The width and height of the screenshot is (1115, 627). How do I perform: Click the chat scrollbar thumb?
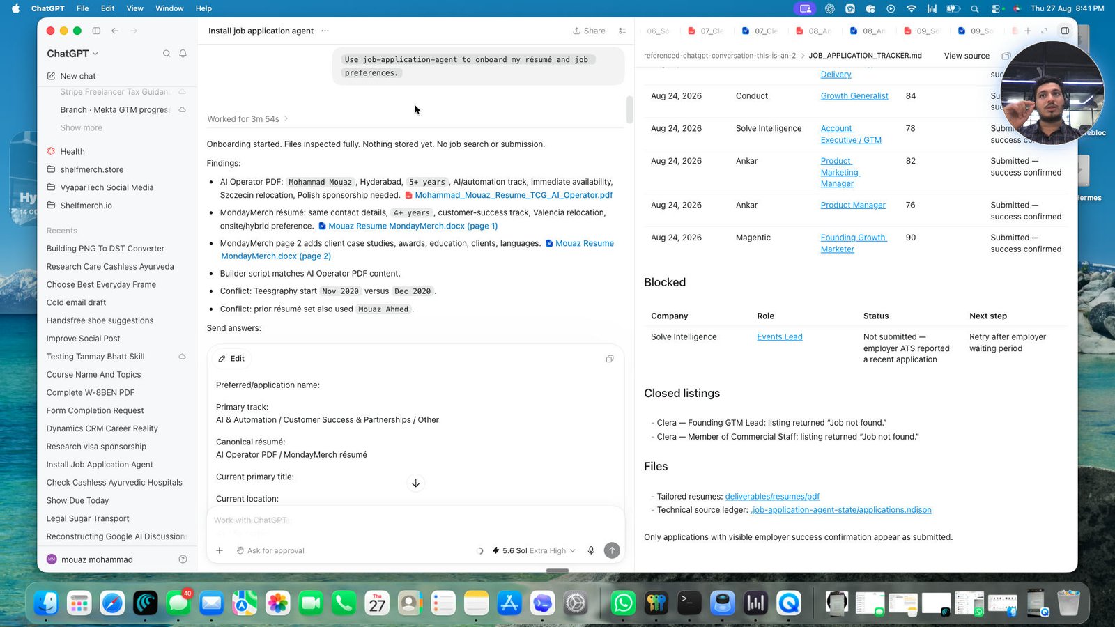(629, 110)
